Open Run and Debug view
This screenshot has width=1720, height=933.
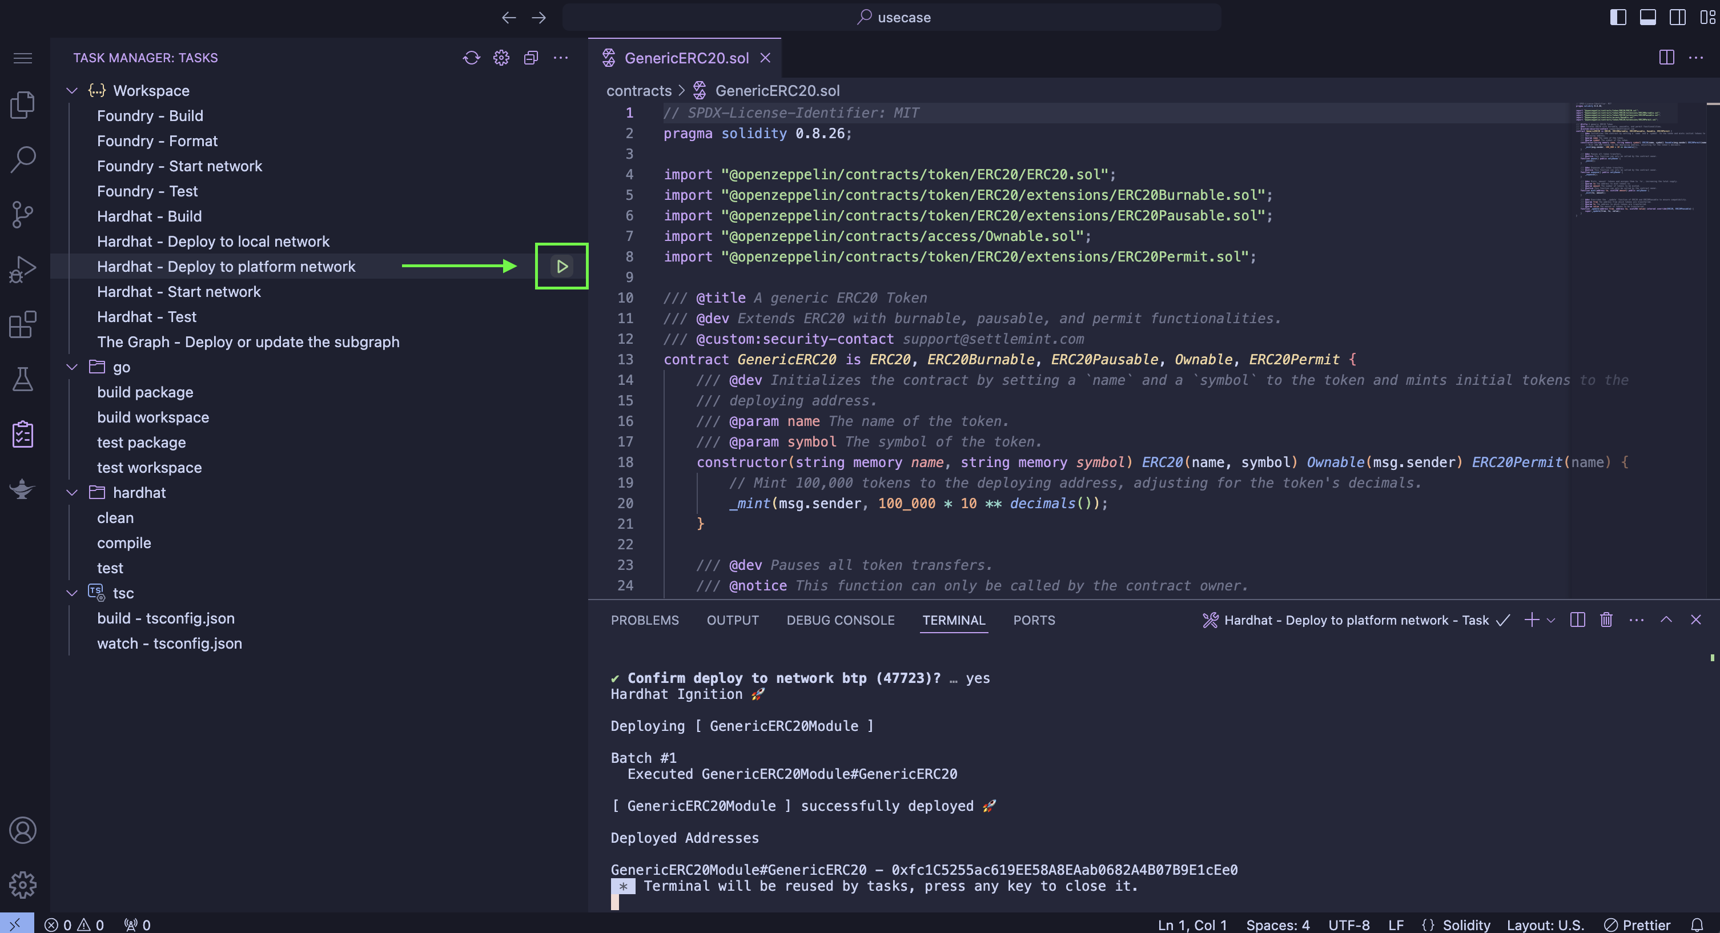(23, 269)
